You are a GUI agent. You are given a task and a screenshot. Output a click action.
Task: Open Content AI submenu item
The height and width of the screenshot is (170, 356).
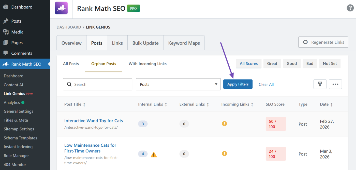[x=13, y=85]
